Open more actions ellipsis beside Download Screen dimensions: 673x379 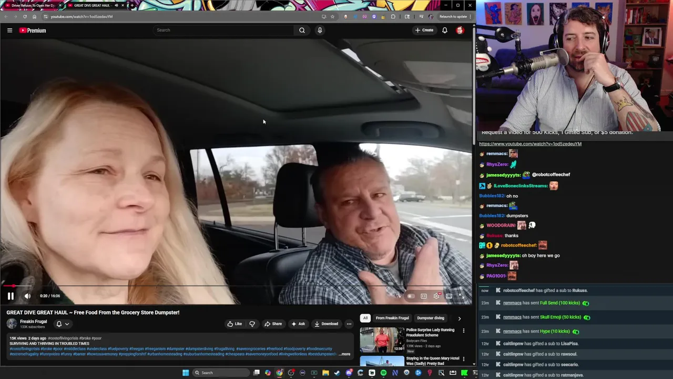point(349,324)
